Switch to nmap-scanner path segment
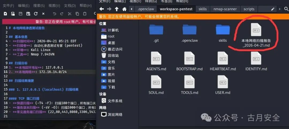The width and height of the screenshot is (289, 129). [225, 9]
